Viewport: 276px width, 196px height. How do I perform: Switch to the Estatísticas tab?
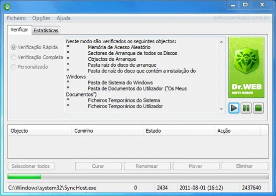coord(46,30)
